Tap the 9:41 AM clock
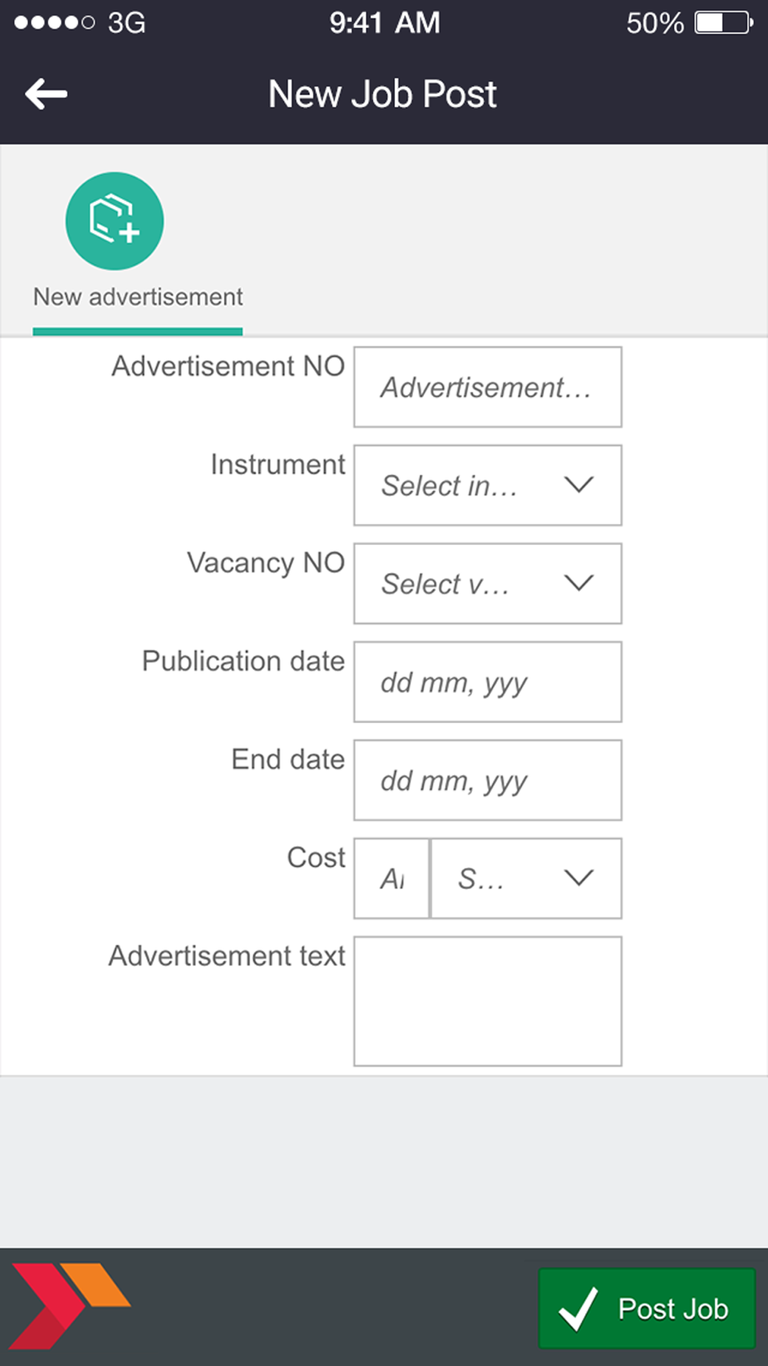 (385, 23)
